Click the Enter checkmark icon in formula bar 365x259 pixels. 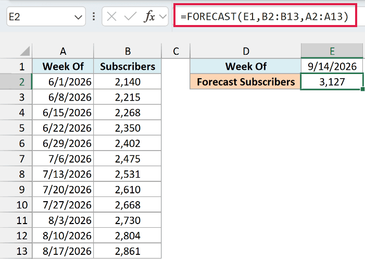[x=130, y=17]
